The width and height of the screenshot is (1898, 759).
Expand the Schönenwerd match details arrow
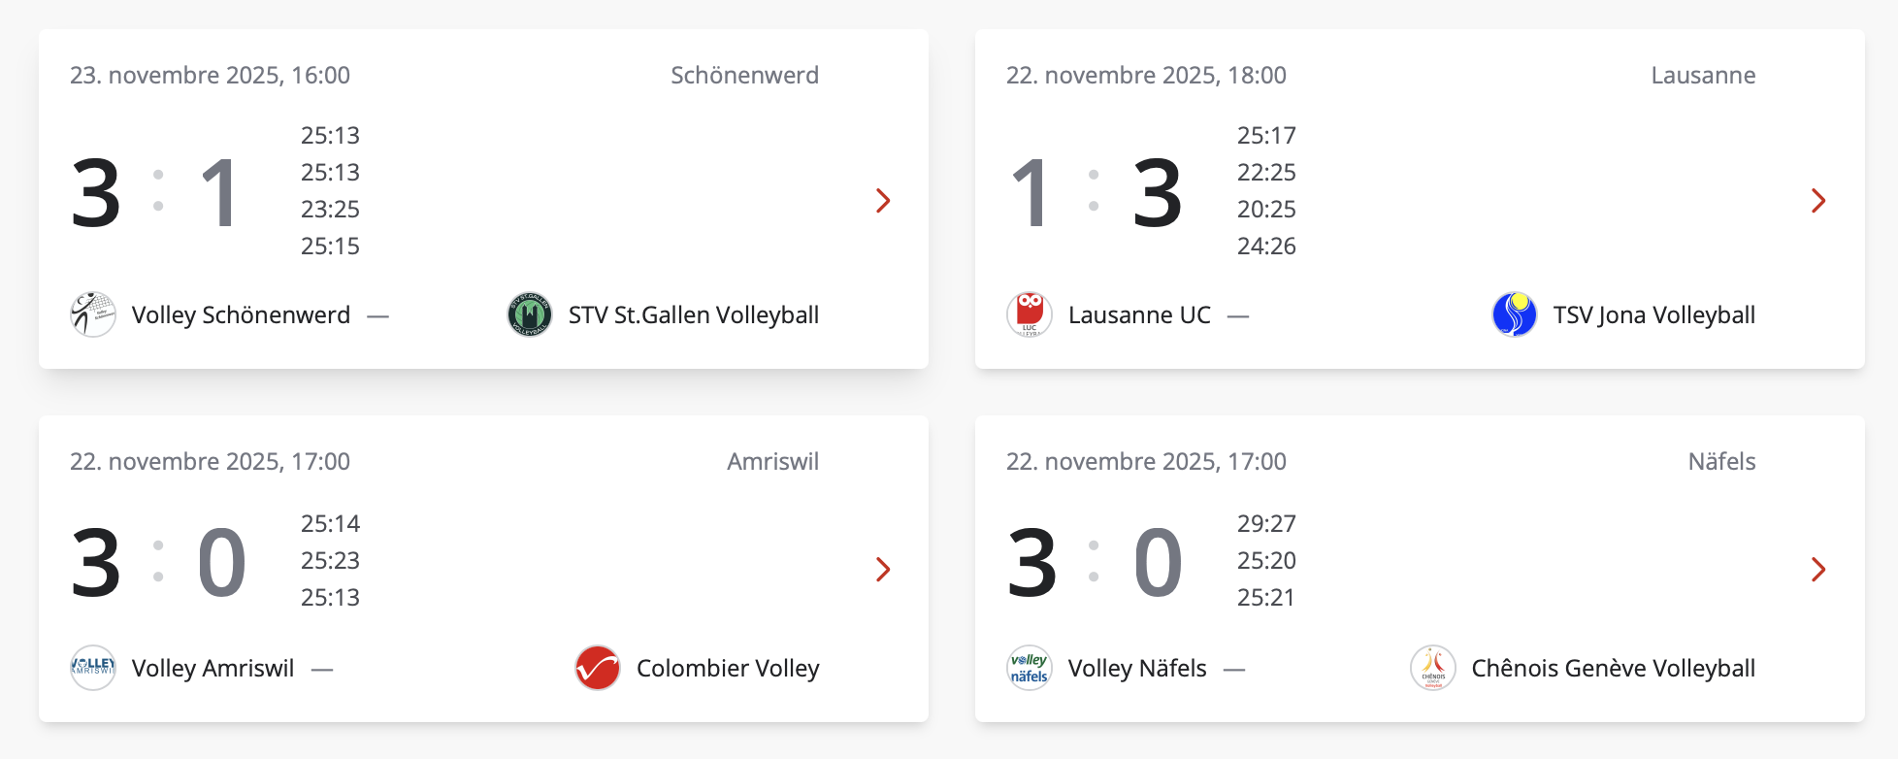(x=883, y=201)
